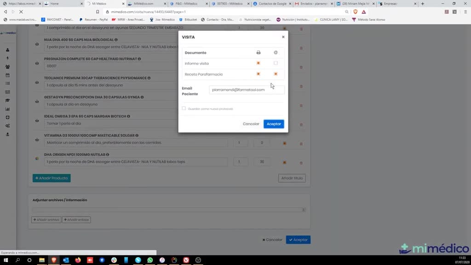
Task: Open the settings gears sidebar icon
Action: point(7,126)
